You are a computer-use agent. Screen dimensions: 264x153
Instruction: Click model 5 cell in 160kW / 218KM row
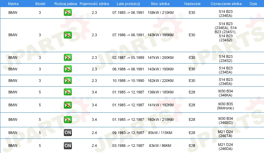(x=40, y=119)
